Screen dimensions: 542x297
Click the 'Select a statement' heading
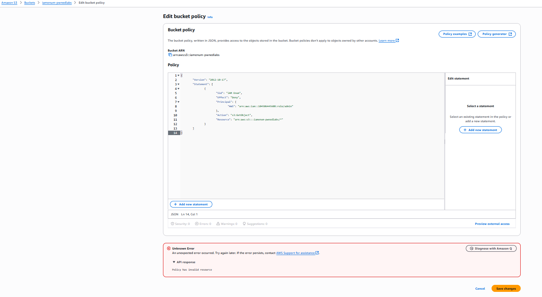click(481, 106)
